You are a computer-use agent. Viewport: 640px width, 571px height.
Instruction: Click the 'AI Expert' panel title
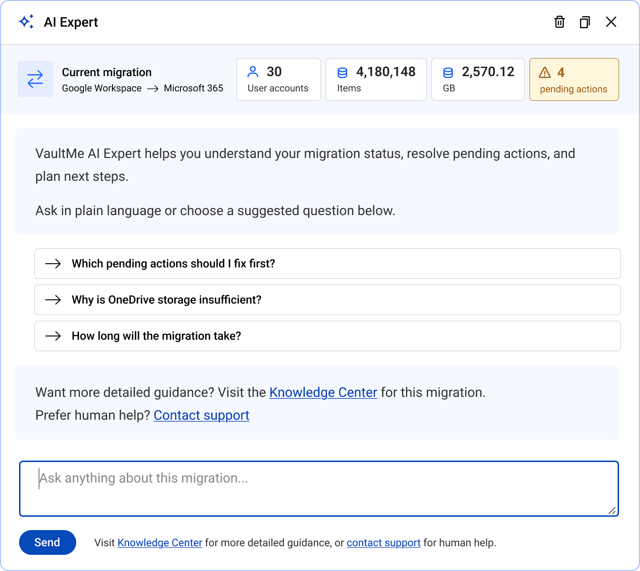pos(71,22)
